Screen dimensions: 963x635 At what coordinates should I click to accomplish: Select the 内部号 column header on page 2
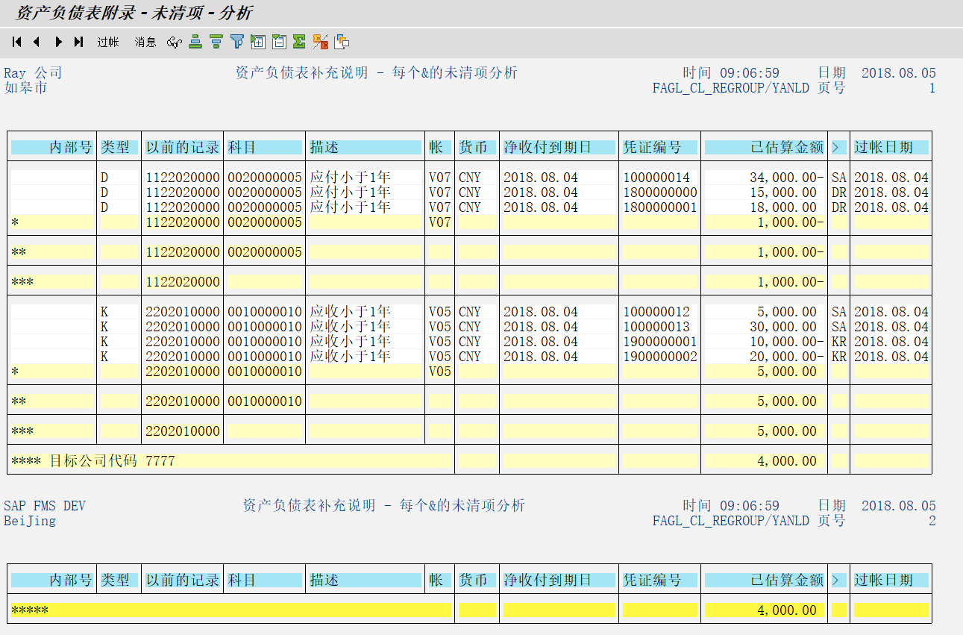(52, 580)
